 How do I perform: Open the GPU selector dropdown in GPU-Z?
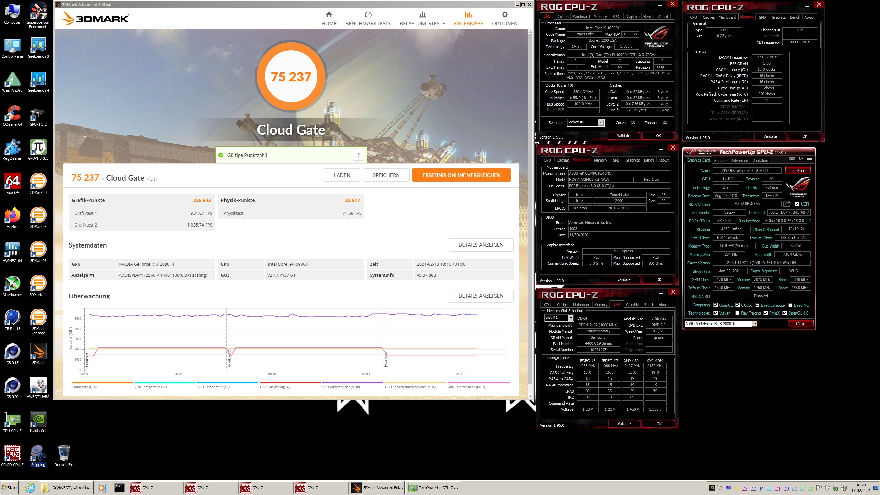(755, 323)
